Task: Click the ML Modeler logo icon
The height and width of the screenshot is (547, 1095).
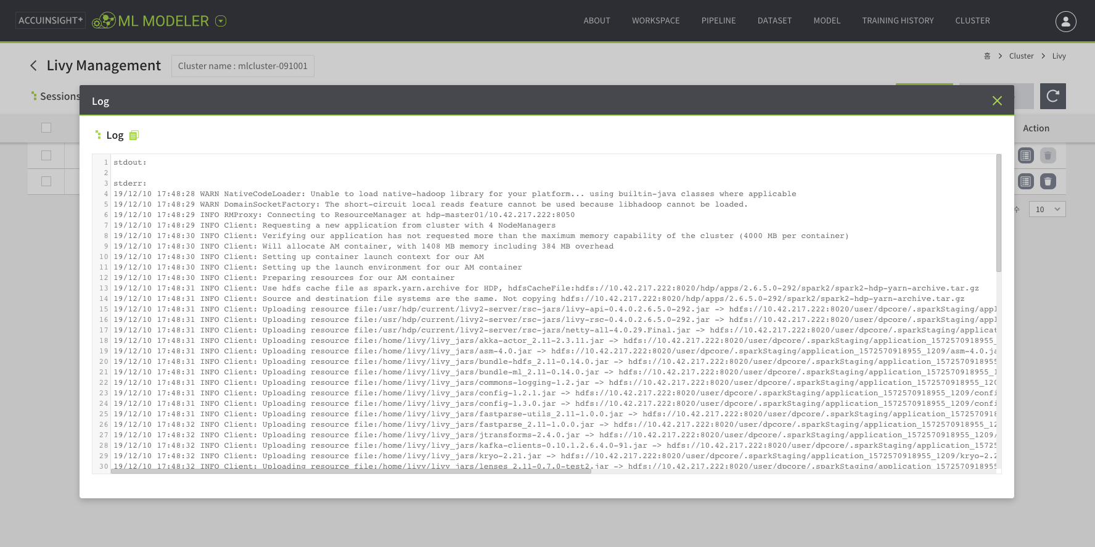Action: [104, 21]
